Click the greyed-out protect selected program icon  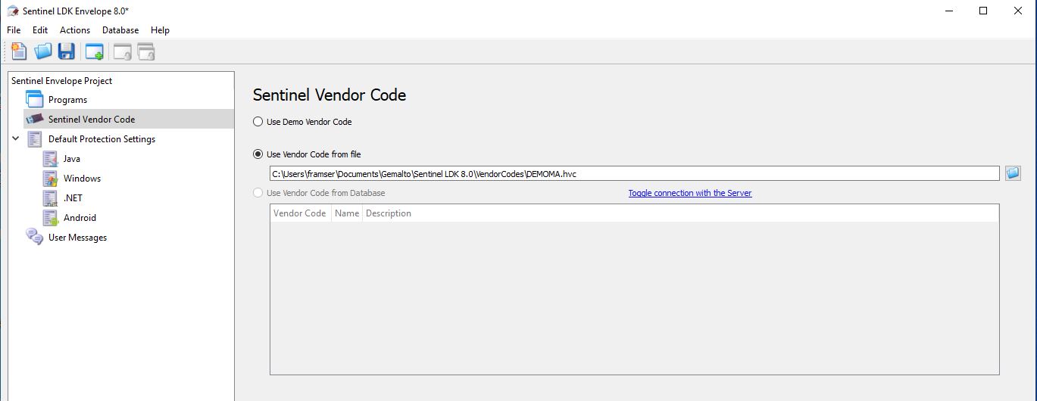point(122,51)
